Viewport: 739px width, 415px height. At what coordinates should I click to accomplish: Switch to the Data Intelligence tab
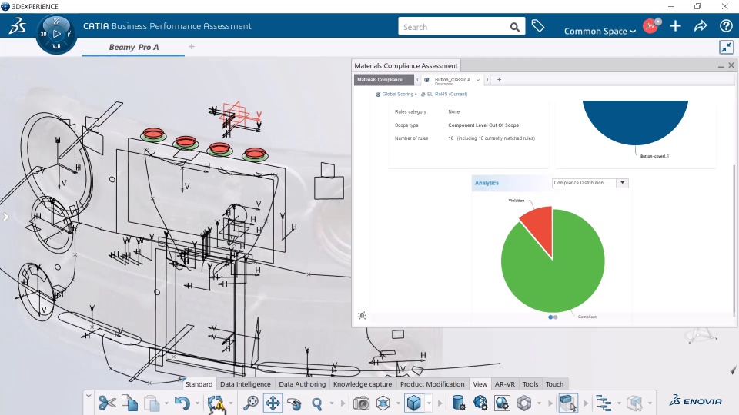[x=246, y=384]
